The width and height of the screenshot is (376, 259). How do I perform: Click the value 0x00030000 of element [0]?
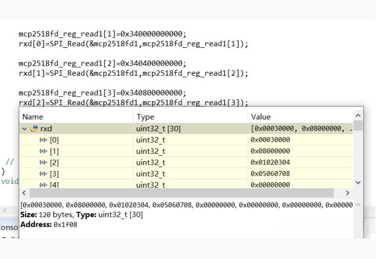270,140
